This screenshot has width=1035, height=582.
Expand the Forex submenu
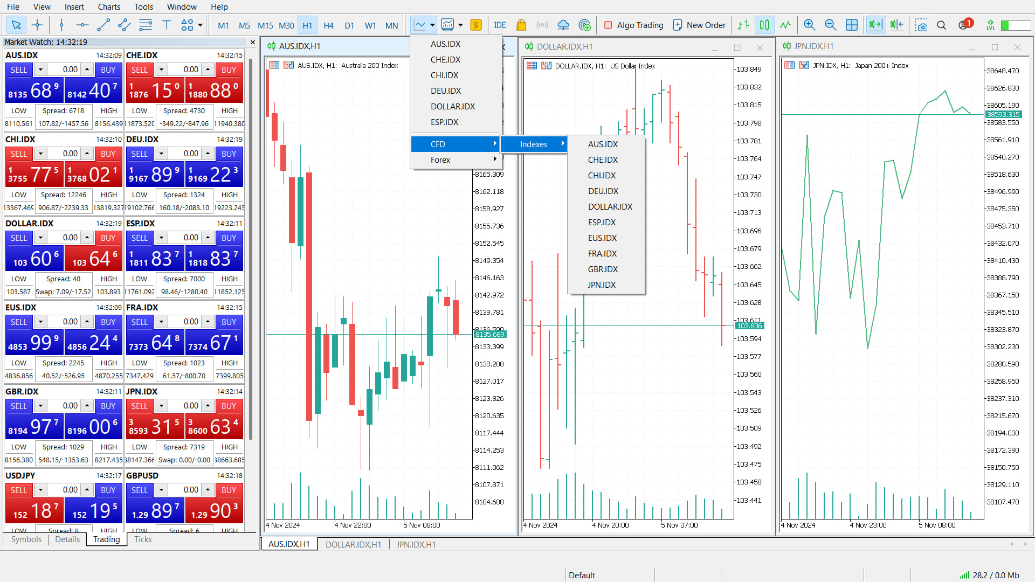(456, 160)
